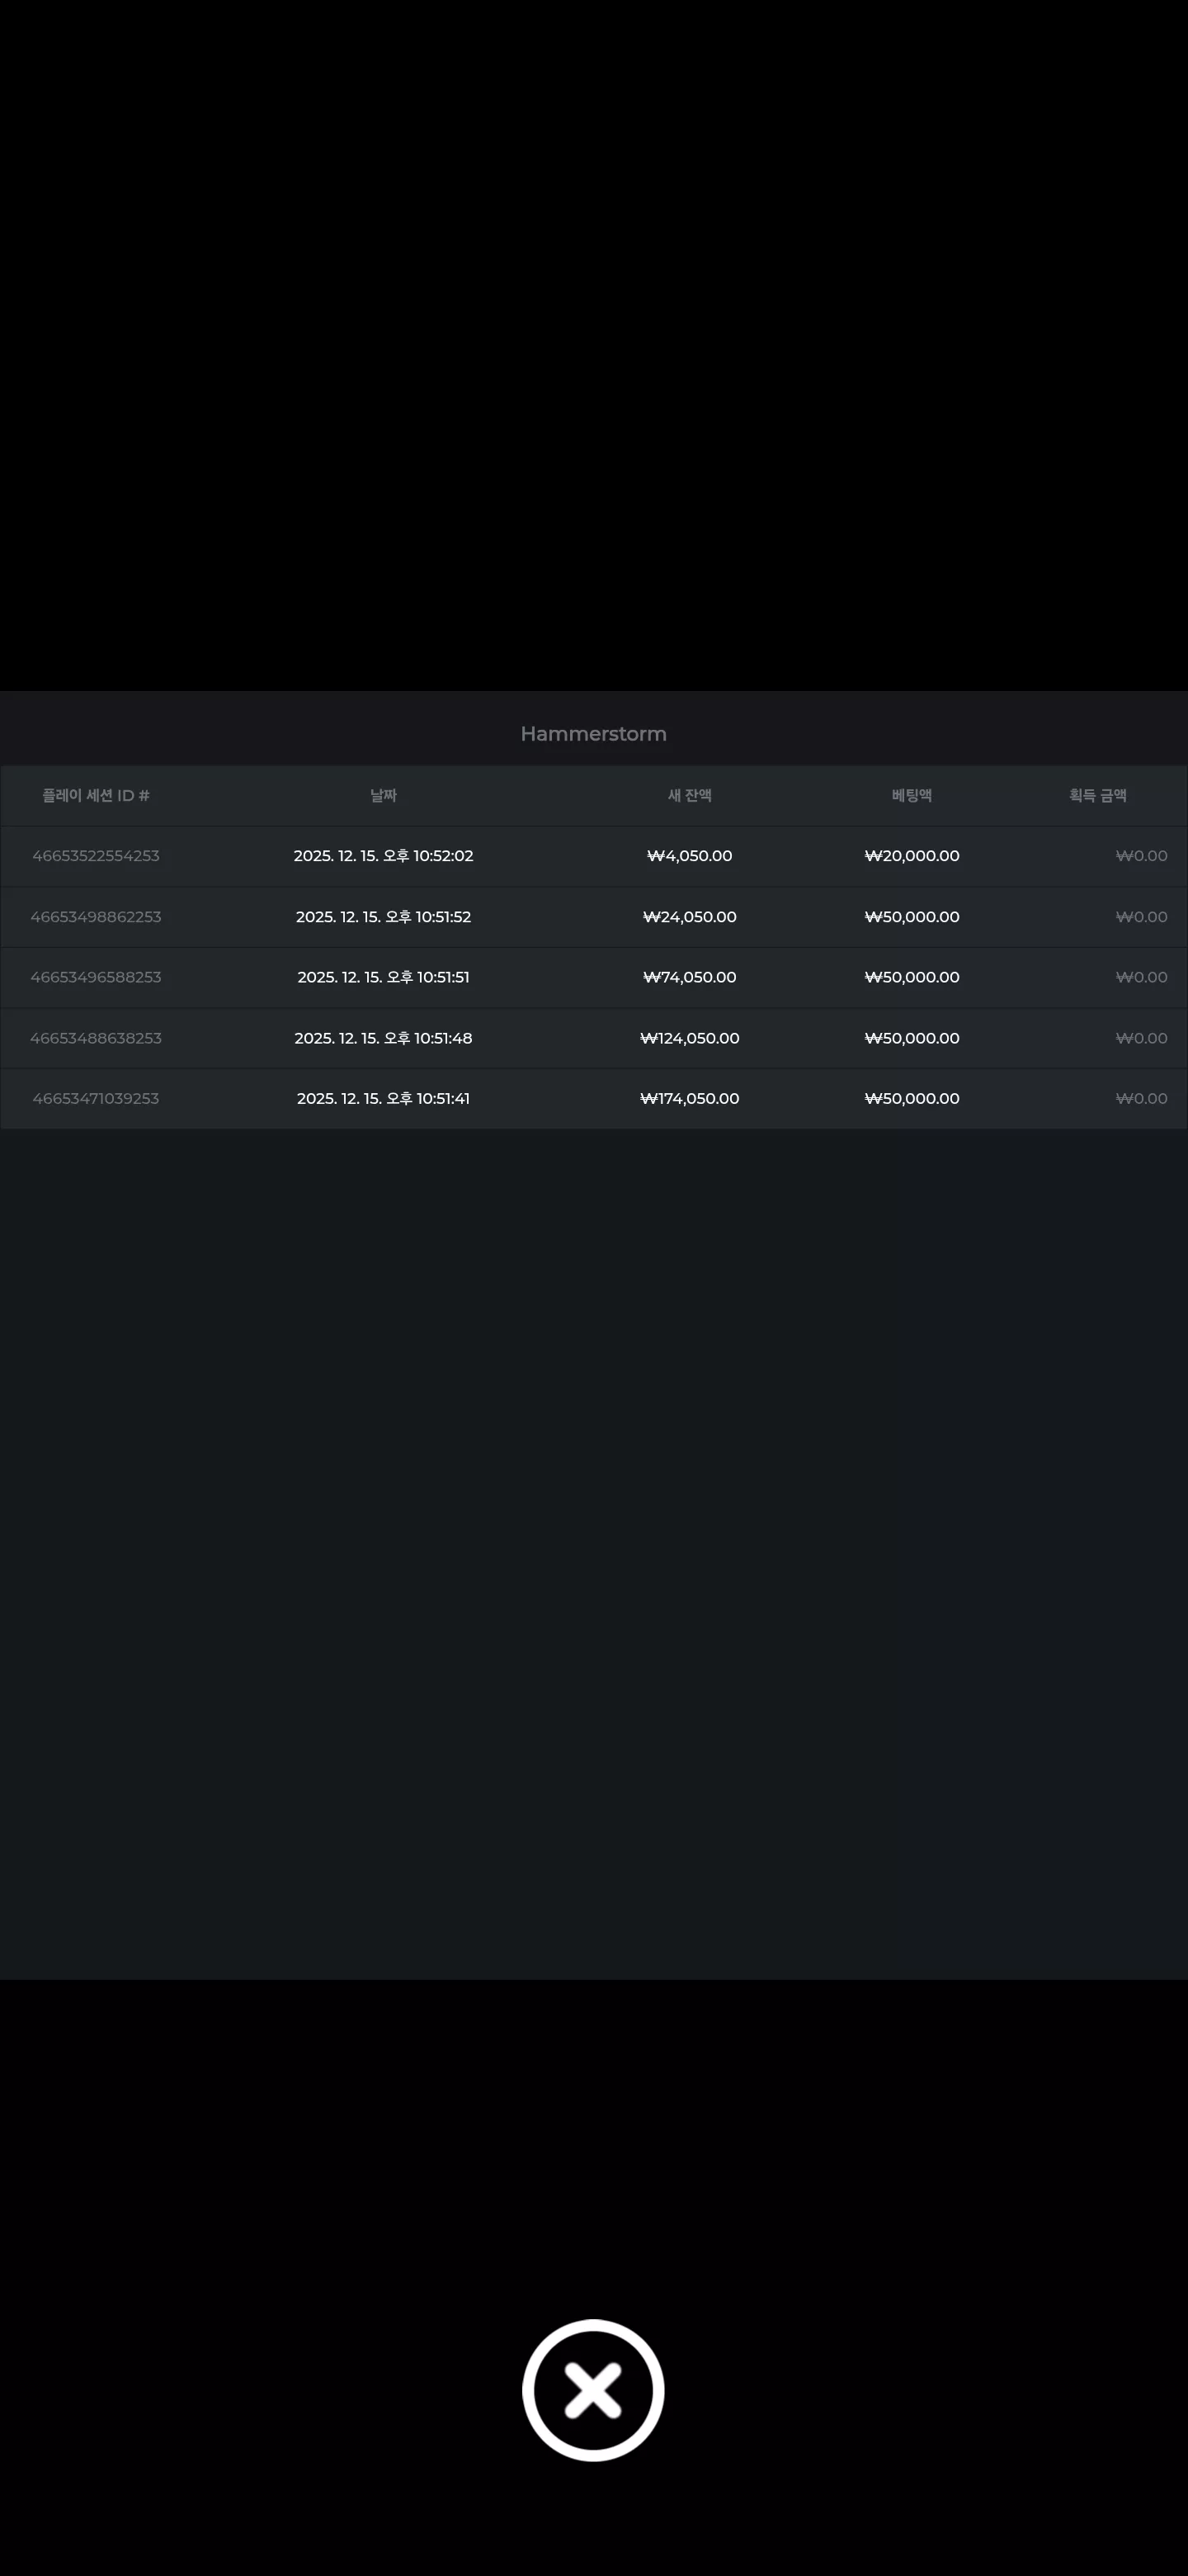Click the new balance ₩24,050.00

point(690,917)
